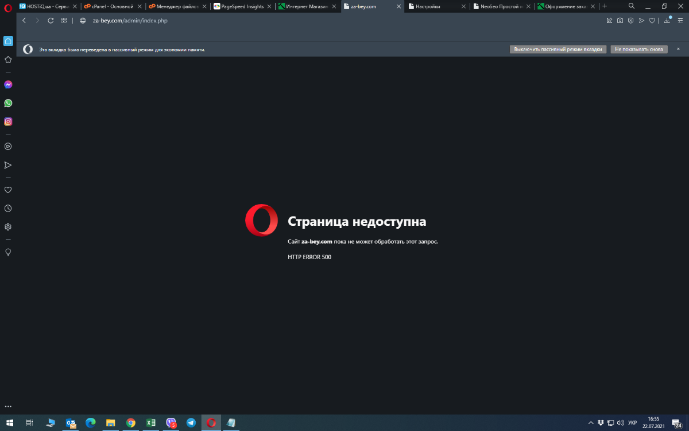The image size is (689, 431).
Task: Open Settings gear in the sidebar
Action: tap(8, 226)
